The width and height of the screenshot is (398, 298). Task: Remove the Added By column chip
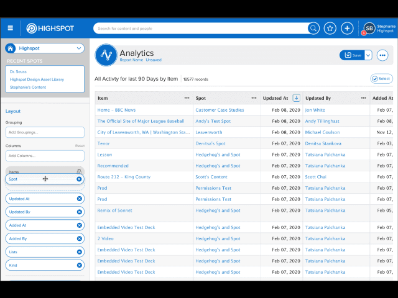tap(80, 238)
